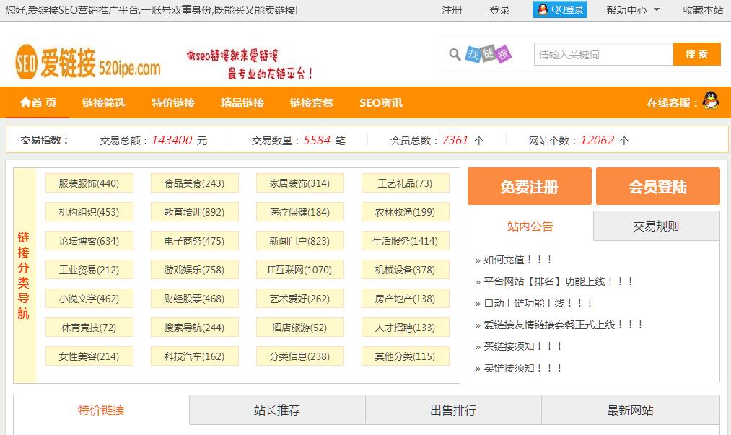Viewport: 731px width, 435px height.
Task: Click the 找链接 colored tag graphic
Action: pos(489,54)
